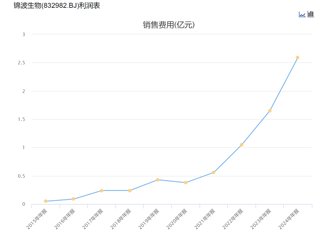The width and height of the screenshot is (335, 234).
Task: Click the y-axis value 1.5
Action: pos(21,119)
